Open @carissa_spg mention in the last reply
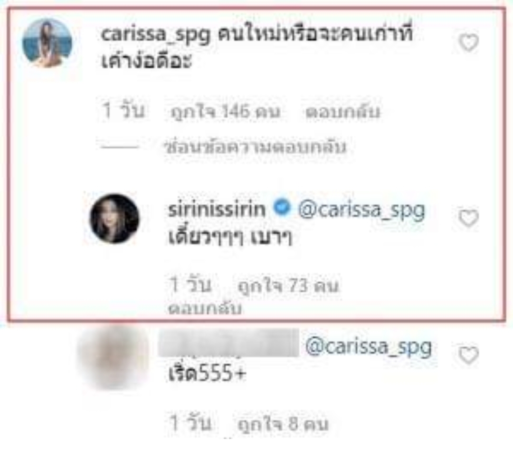513x449 pixels. [x=369, y=347]
